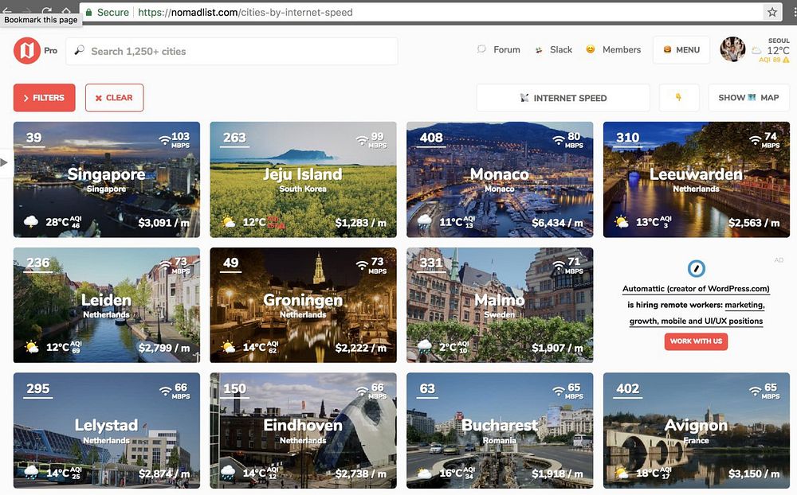
Task: Expand the FILTERS panel
Action: [44, 97]
